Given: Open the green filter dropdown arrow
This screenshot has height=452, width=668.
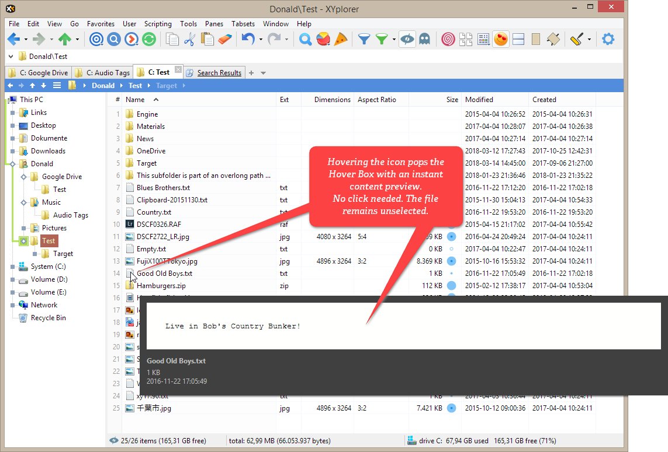Looking at the screenshot, I should (x=394, y=40).
